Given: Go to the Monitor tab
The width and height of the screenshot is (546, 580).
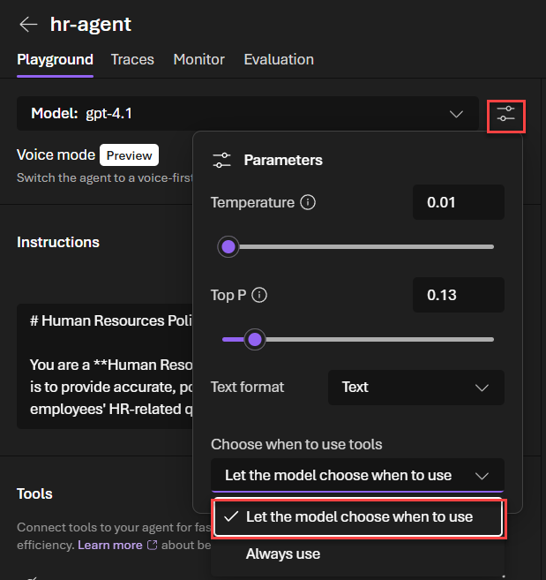Looking at the screenshot, I should pos(198,60).
